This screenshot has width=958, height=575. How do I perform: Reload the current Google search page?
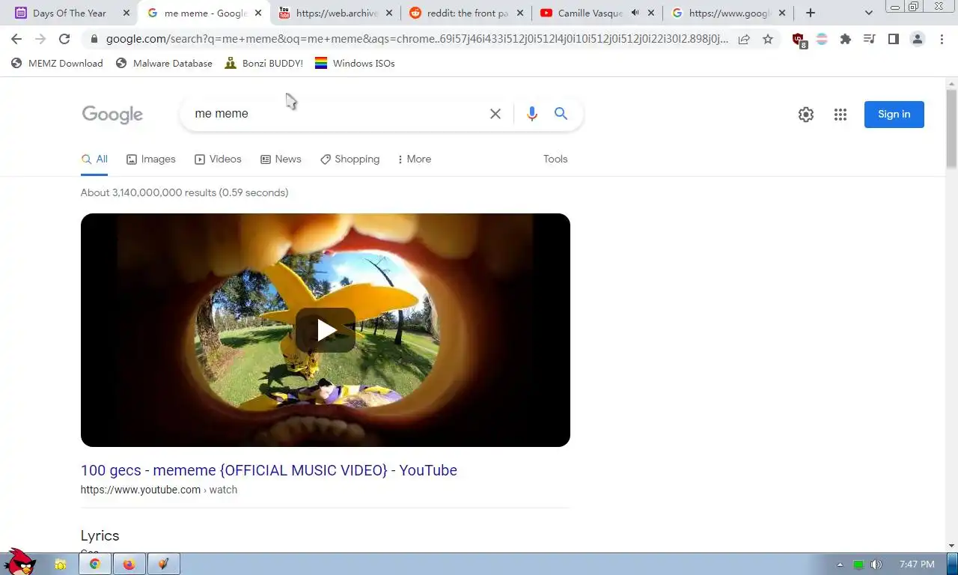coord(64,39)
